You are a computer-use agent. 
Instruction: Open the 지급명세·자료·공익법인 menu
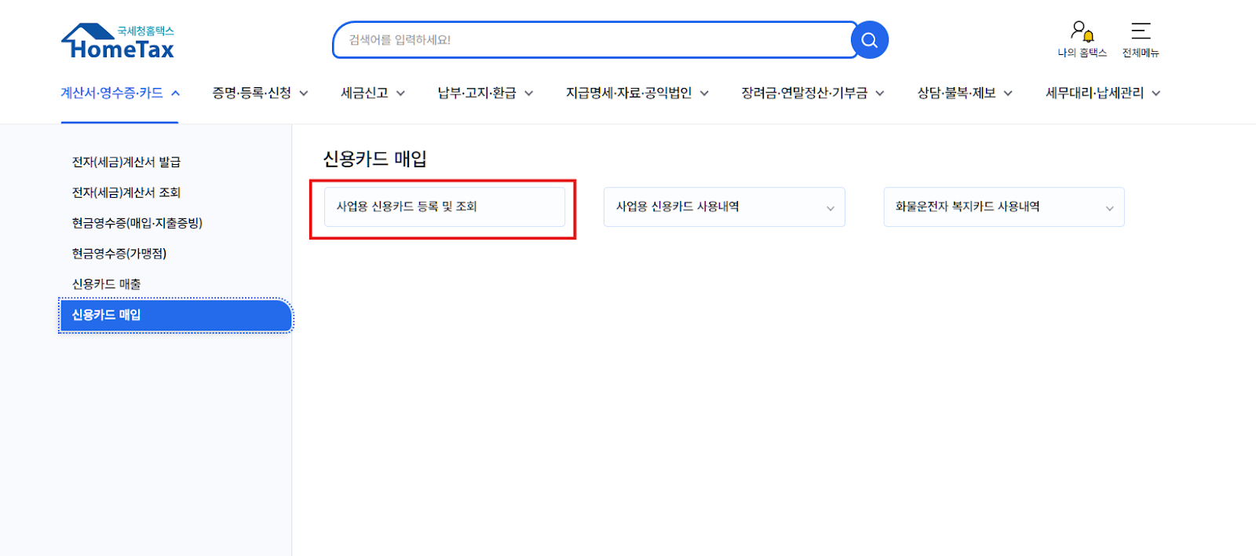[x=637, y=93]
